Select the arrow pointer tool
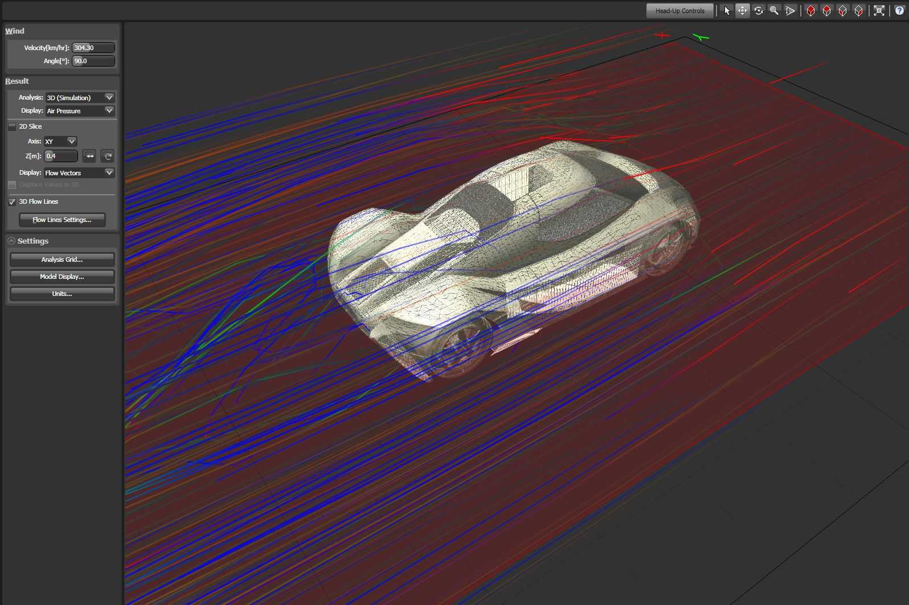 pos(727,11)
